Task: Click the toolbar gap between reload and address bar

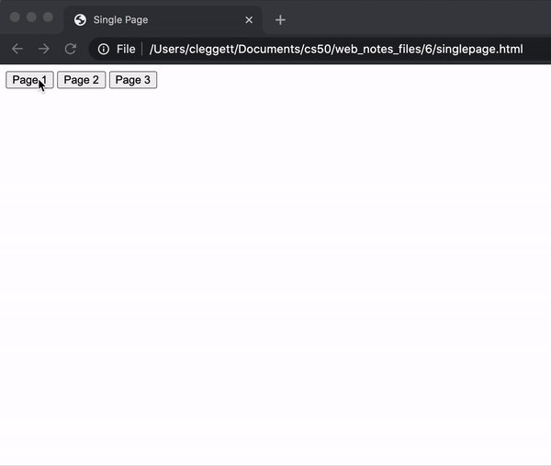Action: [x=85, y=49]
